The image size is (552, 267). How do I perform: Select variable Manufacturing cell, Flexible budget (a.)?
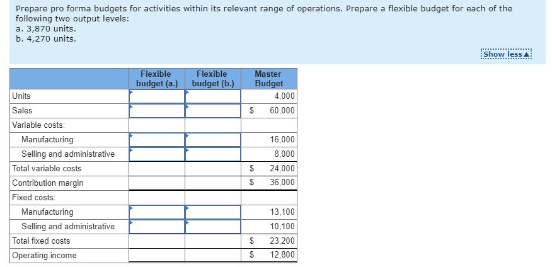pyautogui.click(x=157, y=140)
